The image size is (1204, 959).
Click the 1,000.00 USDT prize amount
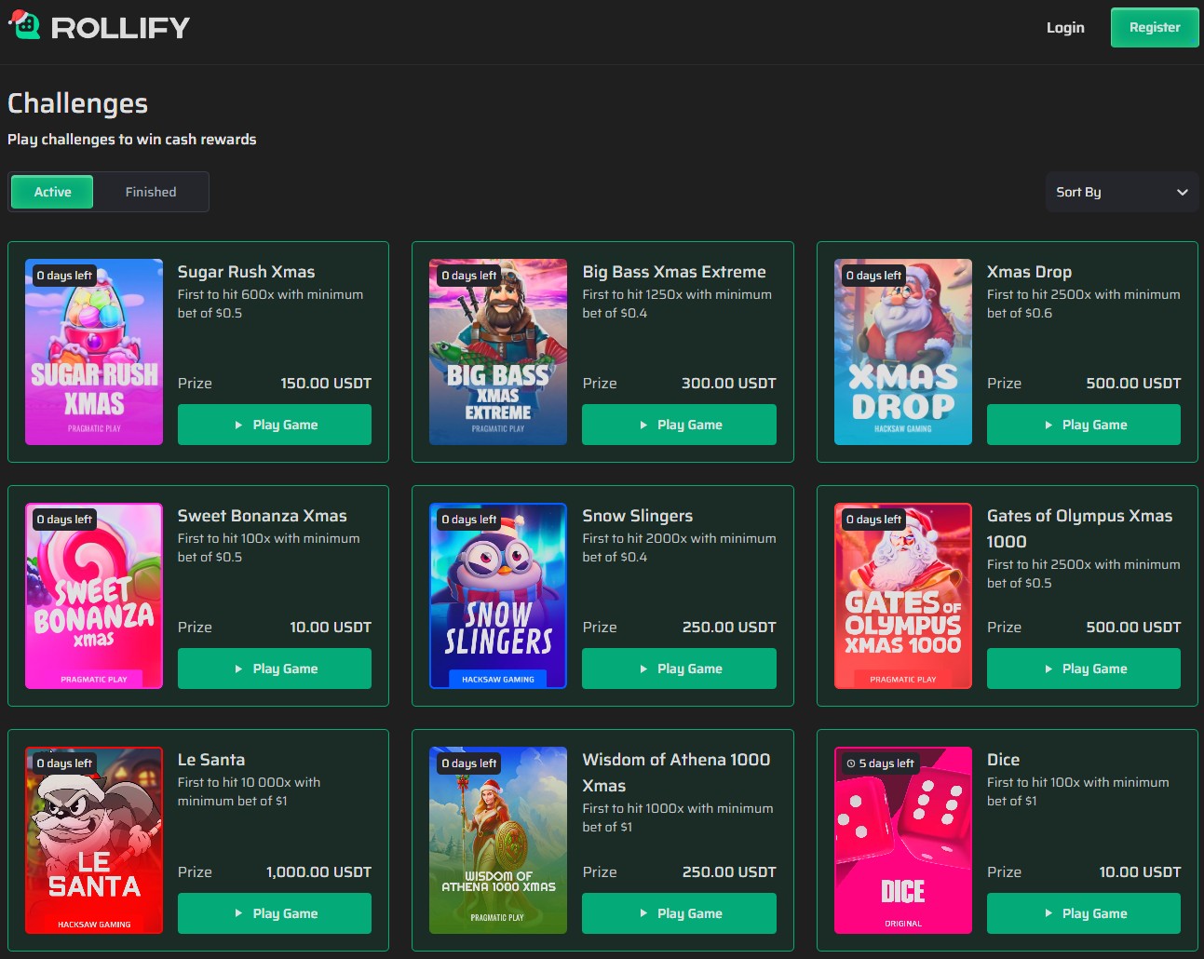(318, 872)
